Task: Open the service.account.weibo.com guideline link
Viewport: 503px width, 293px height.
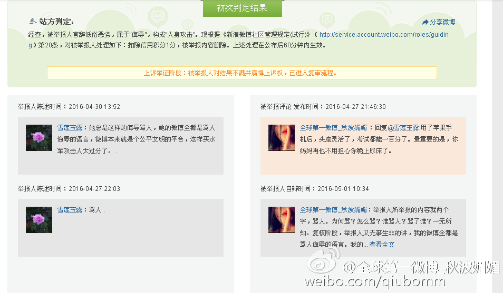Action: [x=384, y=35]
